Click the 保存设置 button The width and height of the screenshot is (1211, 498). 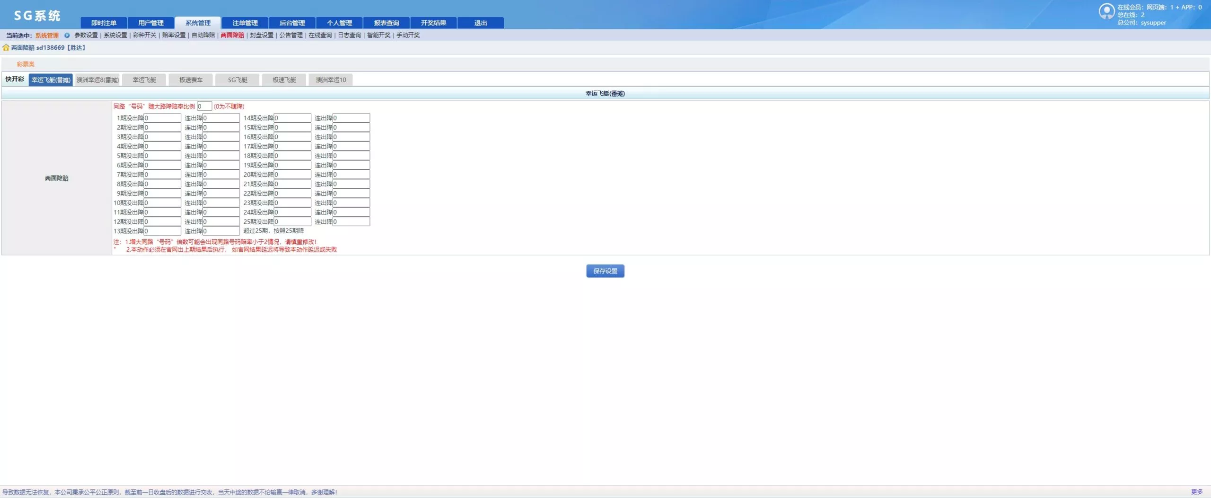pyautogui.click(x=605, y=271)
